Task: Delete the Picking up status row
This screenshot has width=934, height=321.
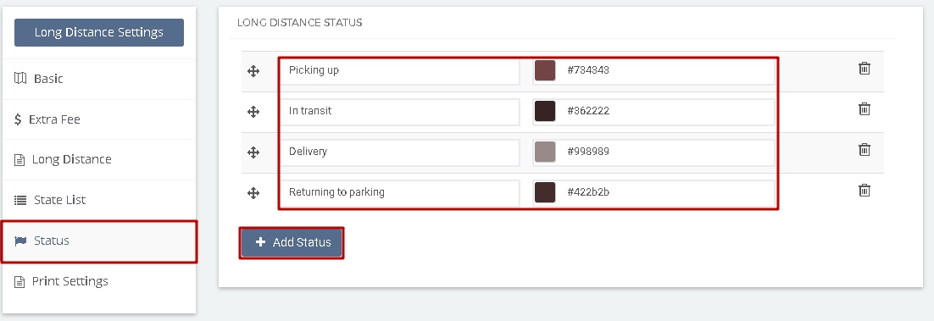Action: tap(865, 69)
